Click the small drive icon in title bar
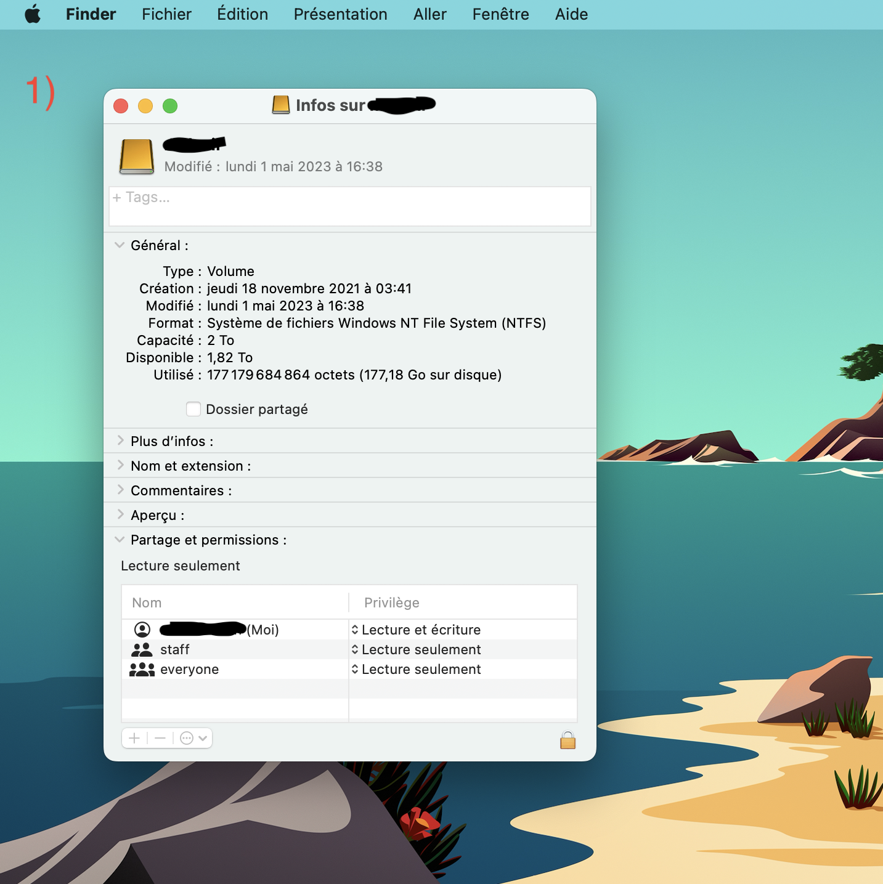883x884 pixels. point(281,105)
